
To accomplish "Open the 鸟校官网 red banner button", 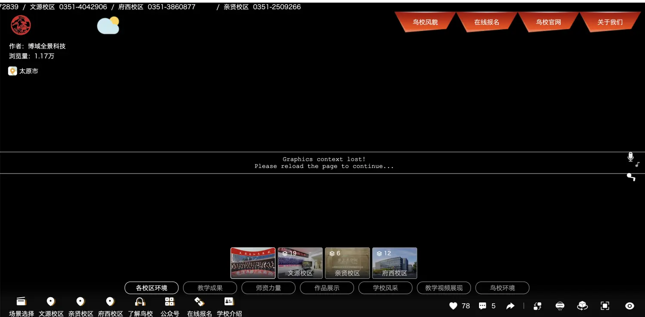I will (x=548, y=22).
